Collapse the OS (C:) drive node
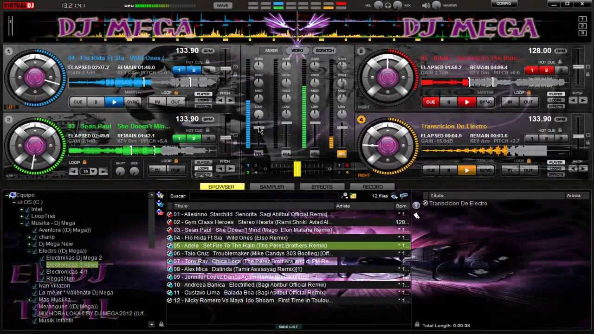 (14, 202)
